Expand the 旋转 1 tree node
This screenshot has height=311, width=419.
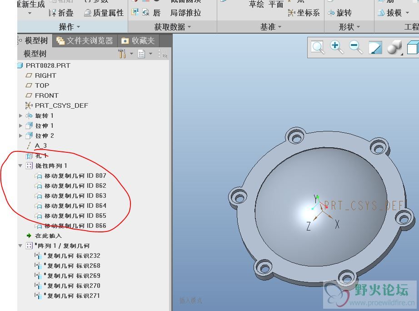pos(20,116)
